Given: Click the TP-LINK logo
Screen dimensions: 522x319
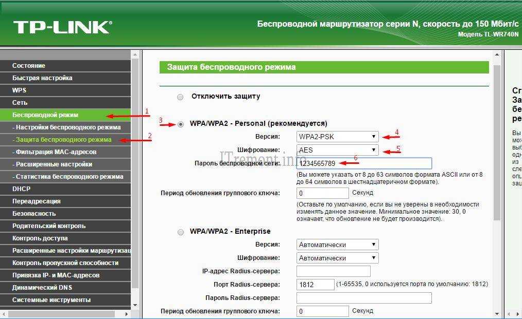Looking at the screenshot, I should pyautogui.click(x=62, y=27).
